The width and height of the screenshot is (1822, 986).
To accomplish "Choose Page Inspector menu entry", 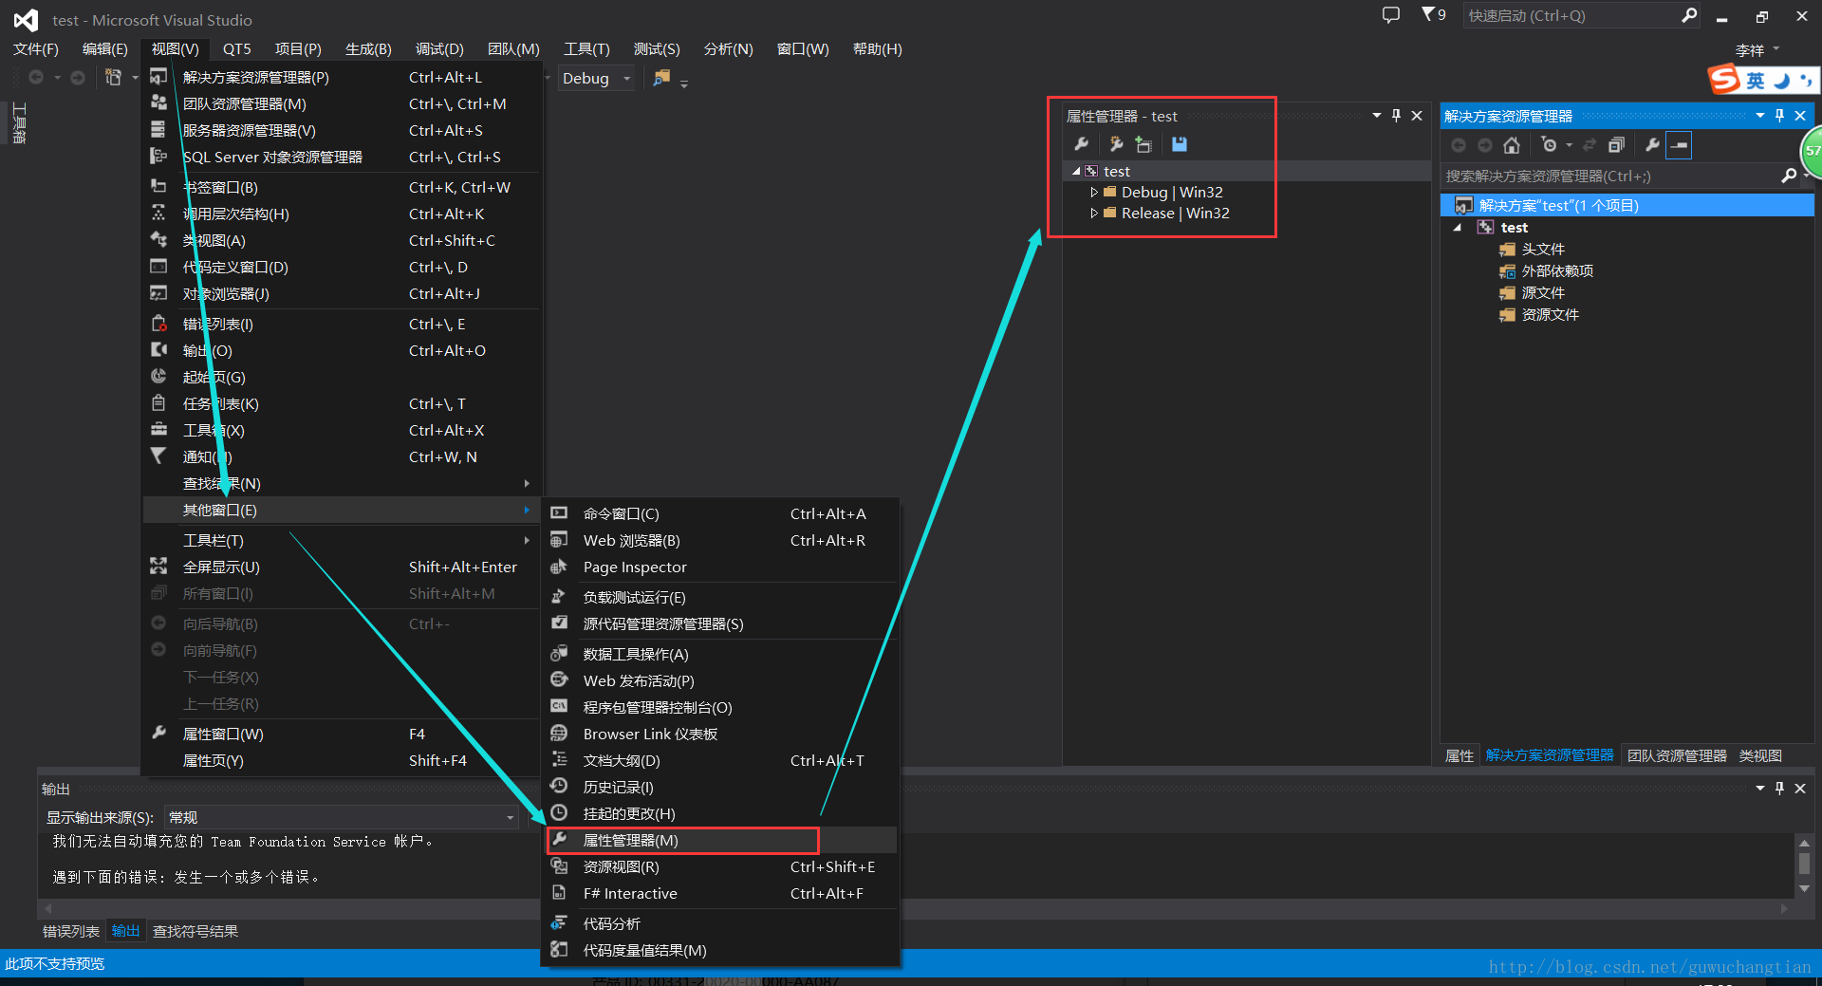I will [x=721, y=567].
